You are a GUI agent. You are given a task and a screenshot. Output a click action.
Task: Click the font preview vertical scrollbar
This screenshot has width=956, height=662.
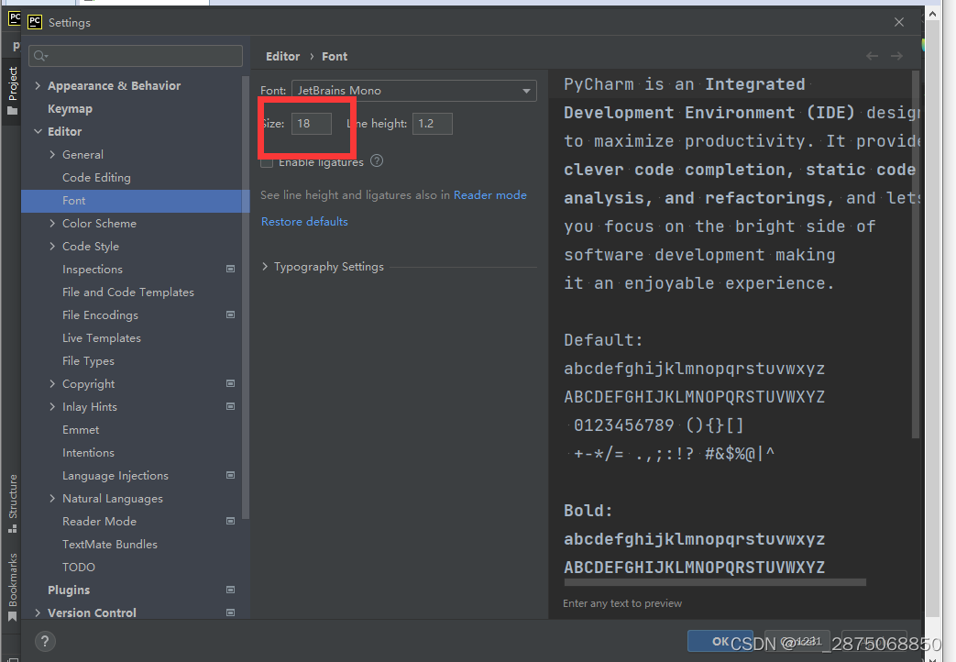(915, 254)
